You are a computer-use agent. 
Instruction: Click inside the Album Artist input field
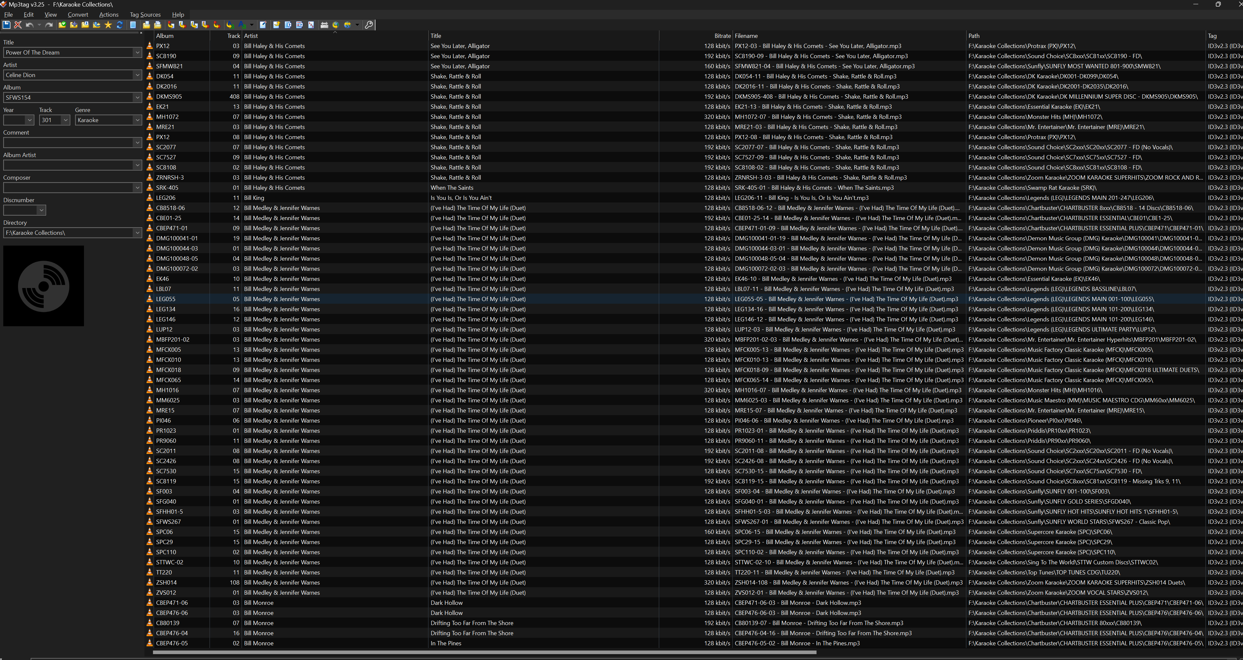pos(68,165)
